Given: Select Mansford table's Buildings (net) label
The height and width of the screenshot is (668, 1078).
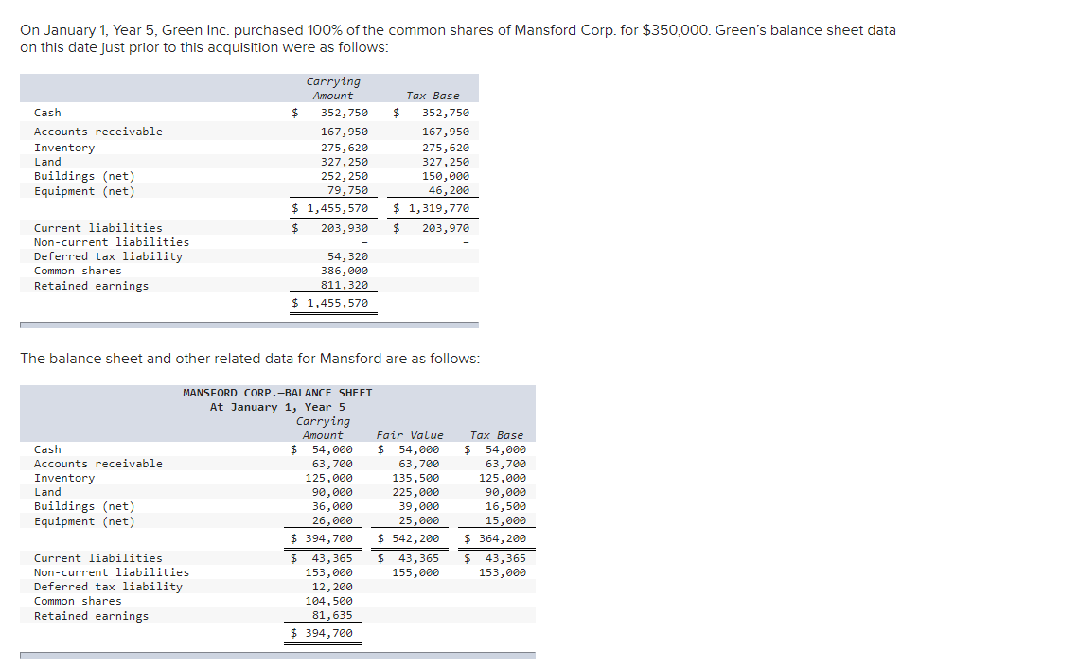Looking at the screenshot, I should pos(84,506).
